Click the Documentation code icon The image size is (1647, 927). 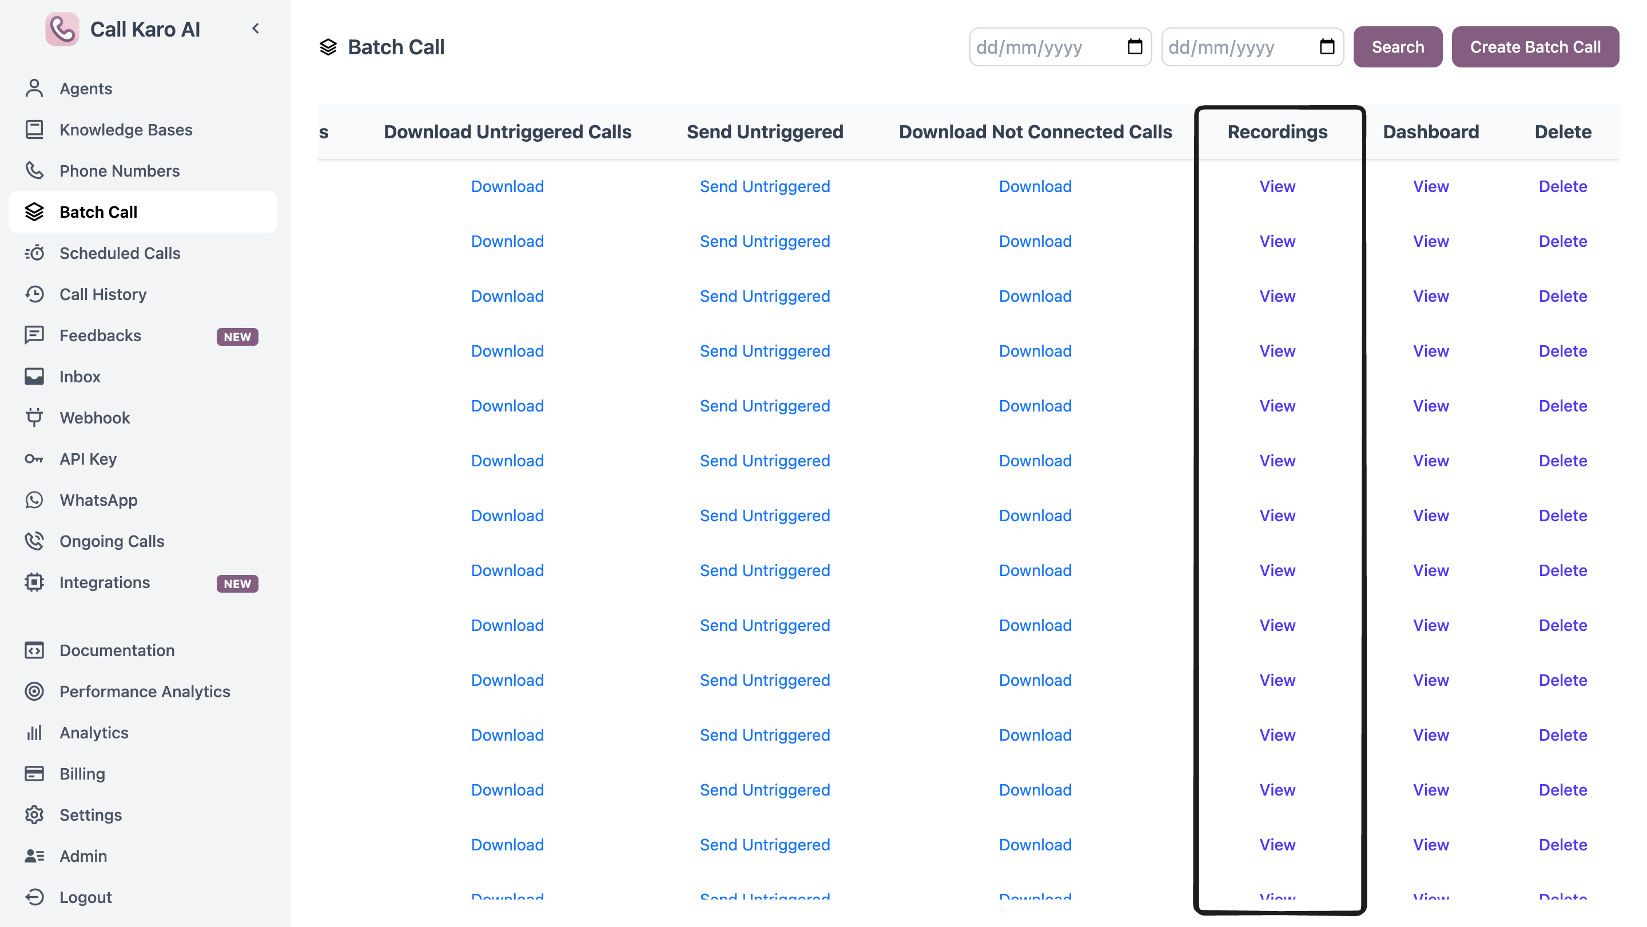(34, 650)
